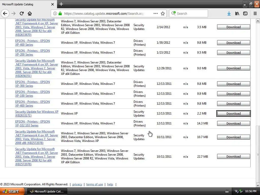This screenshot has height=195, width=260.
Task: Open the Firefox hamburger menu
Action: (x=255, y=13)
